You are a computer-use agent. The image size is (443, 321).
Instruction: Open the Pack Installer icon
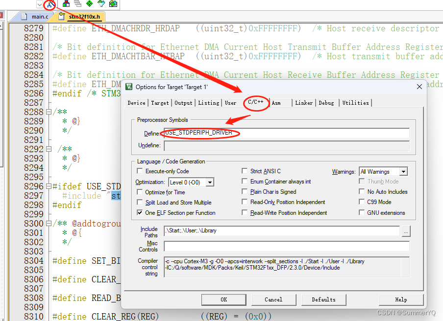coord(113,3)
